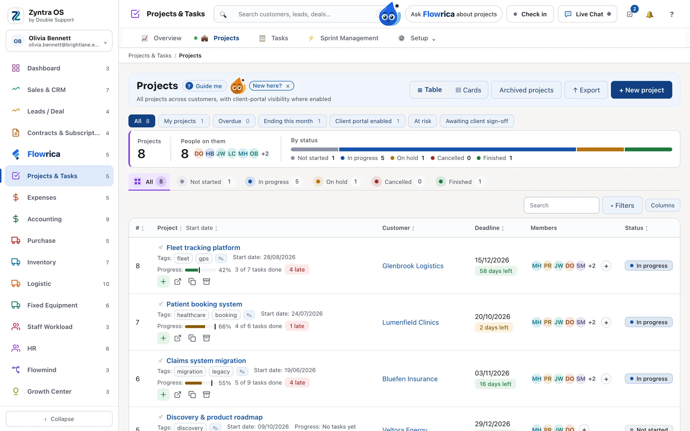Click the progress bar of Patient booking system

(x=200, y=327)
